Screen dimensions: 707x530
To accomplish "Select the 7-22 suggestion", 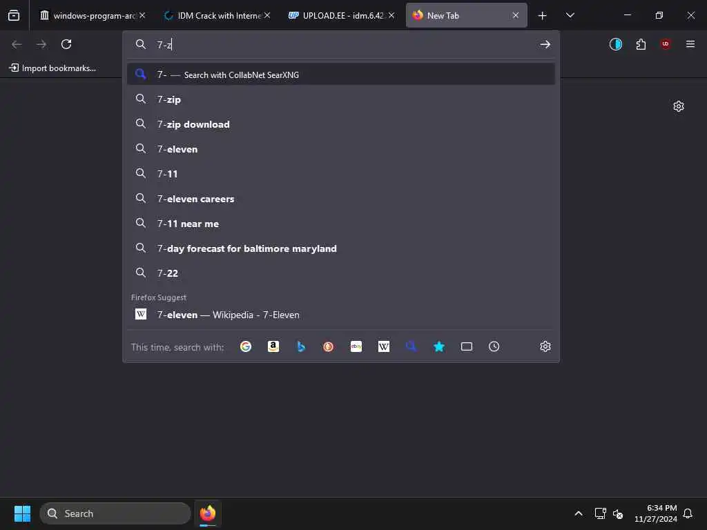I will pyautogui.click(x=341, y=273).
